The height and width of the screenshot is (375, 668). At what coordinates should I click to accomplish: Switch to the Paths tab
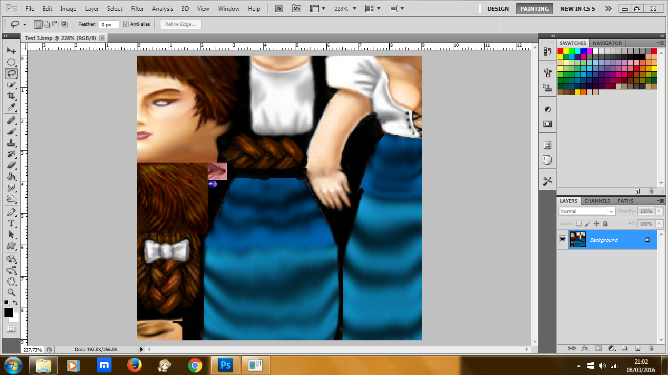(625, 201)
